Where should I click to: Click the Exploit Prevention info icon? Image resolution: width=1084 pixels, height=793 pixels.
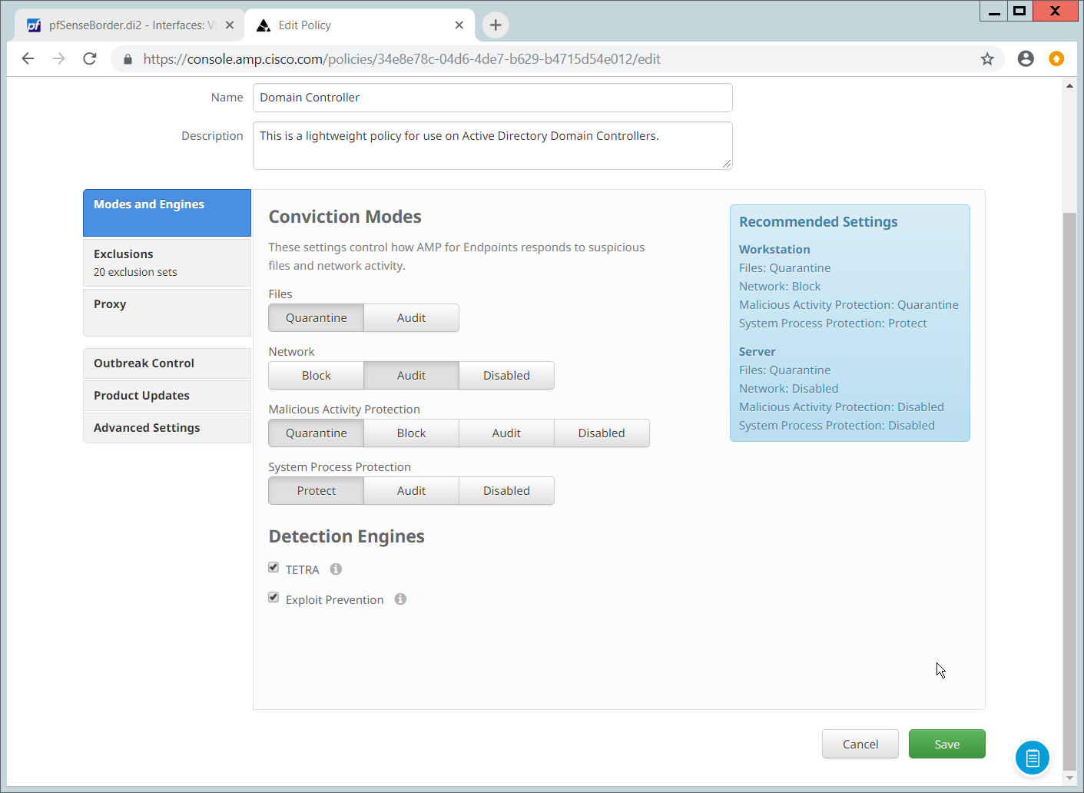400,599
